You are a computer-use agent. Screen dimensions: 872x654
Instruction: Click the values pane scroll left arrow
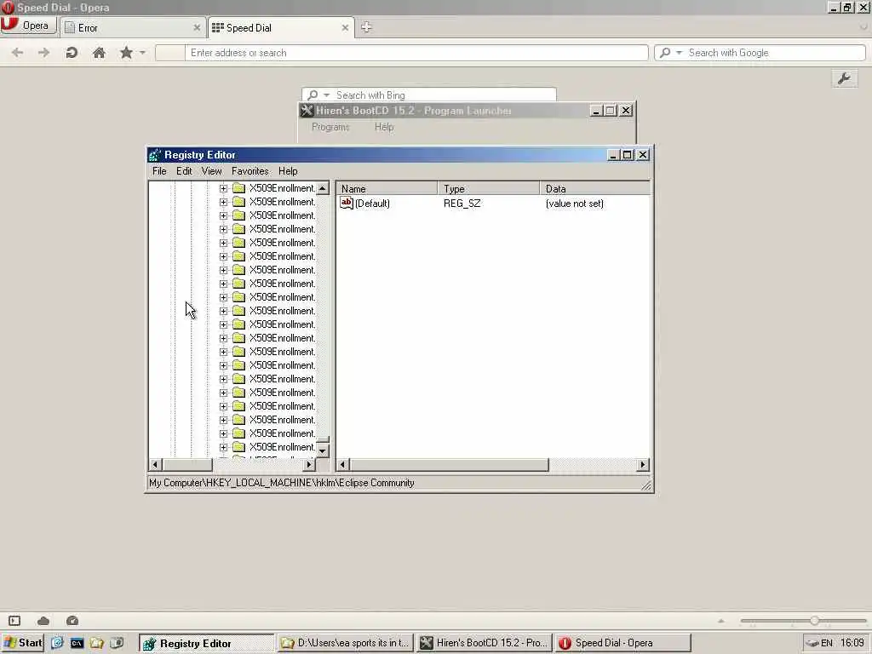pyautogui.click(x=343, y=464)
